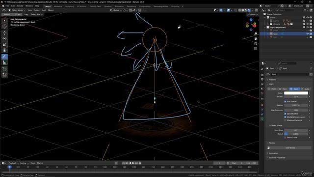Enable Shadow Caustics checkbox

point(285,120)
